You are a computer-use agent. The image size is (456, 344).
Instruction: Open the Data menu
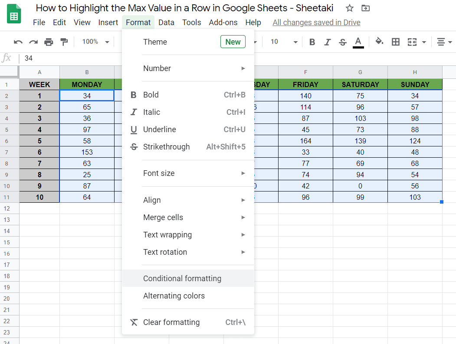tap(166, 22)
